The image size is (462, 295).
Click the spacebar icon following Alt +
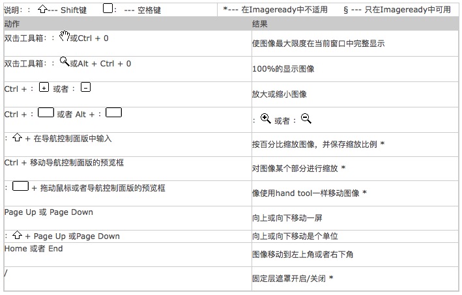[114, 113]
